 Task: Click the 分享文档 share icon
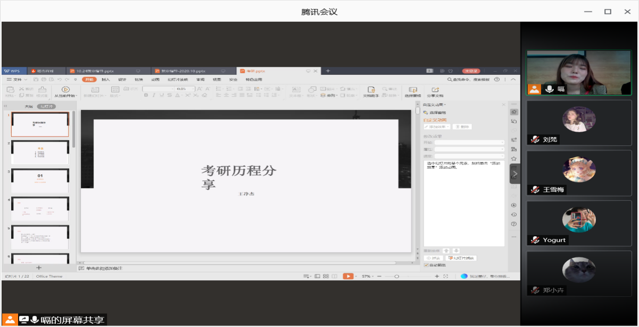point(435,90)
